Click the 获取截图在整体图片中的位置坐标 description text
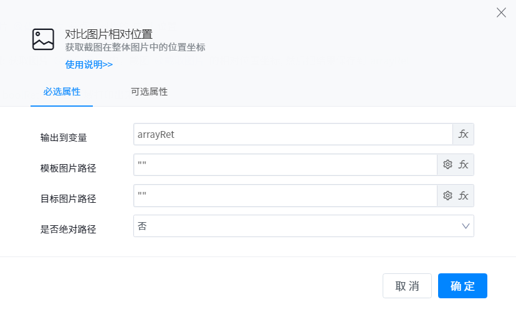The width and height of the screenshot is (516, 312). pyautogui.click(x=135, y=47)
